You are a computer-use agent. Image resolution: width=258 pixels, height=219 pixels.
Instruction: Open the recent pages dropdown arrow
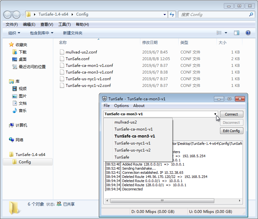coord(23,15)
